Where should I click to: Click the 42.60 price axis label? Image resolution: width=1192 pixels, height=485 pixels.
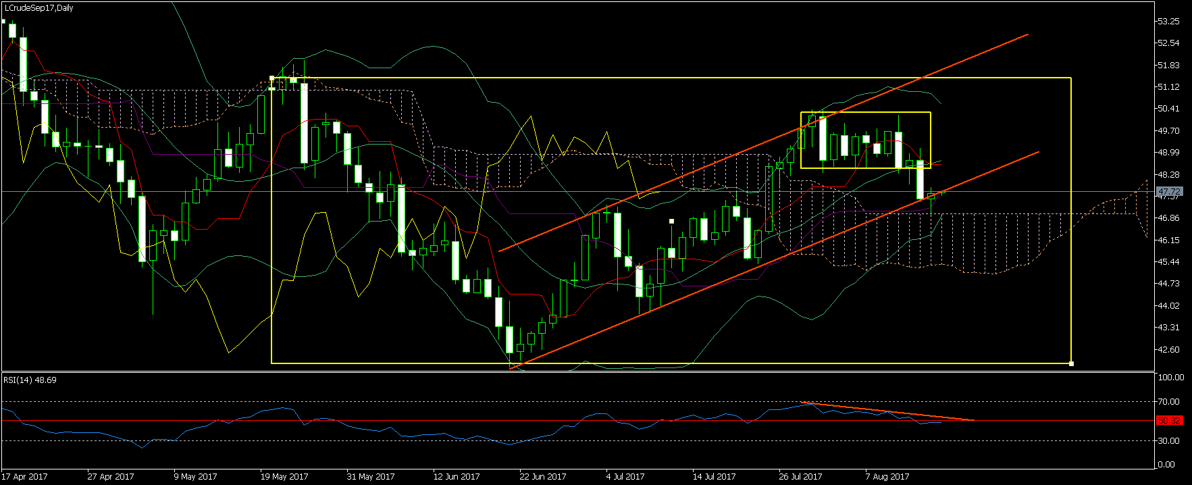tap(1168, 350)
